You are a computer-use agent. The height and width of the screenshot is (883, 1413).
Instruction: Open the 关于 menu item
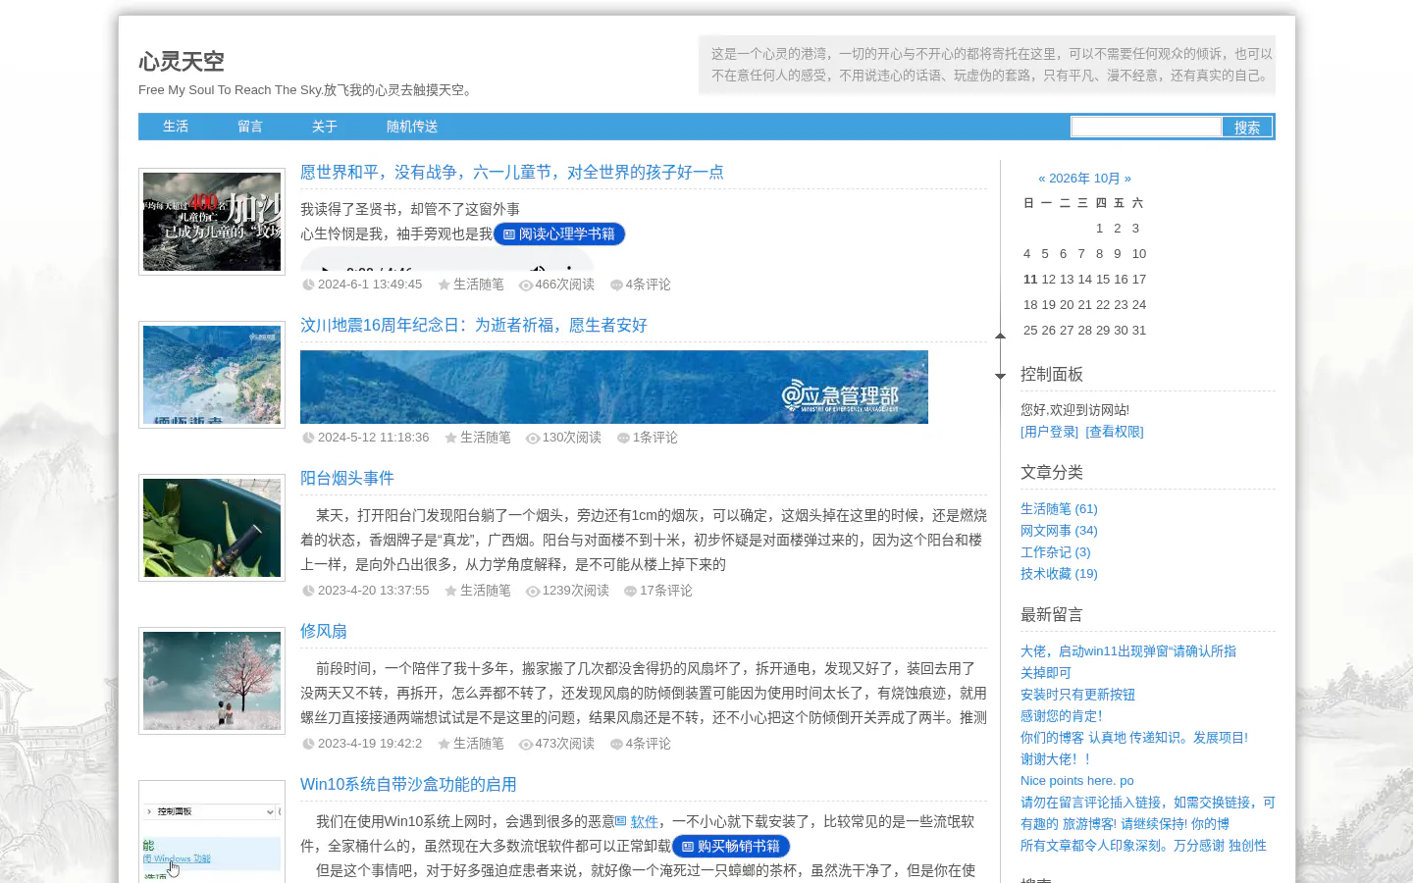[325, 127]
